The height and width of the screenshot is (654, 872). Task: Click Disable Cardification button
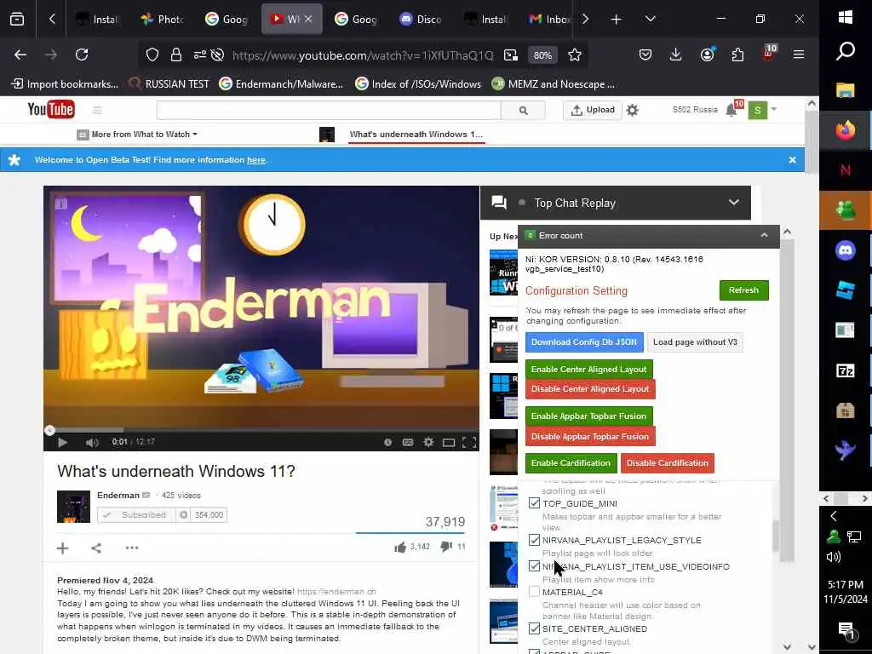click(667, 462)
